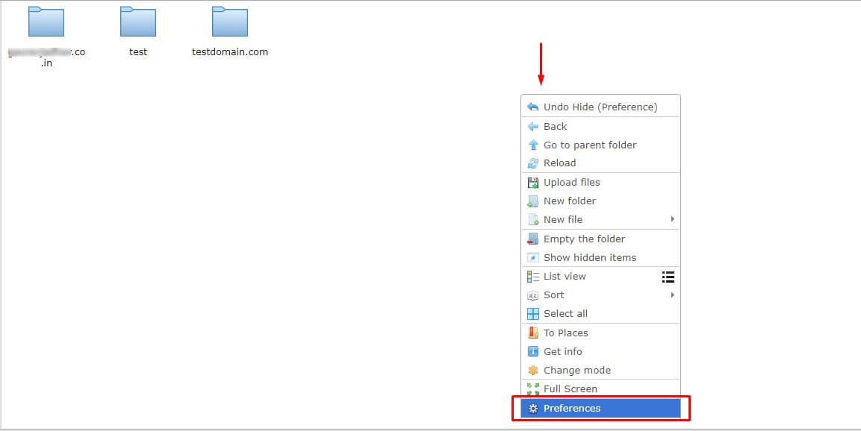Click the Sort icon
Image resolution: width=861 pixels, height=431 pixels.
[532, 295]
